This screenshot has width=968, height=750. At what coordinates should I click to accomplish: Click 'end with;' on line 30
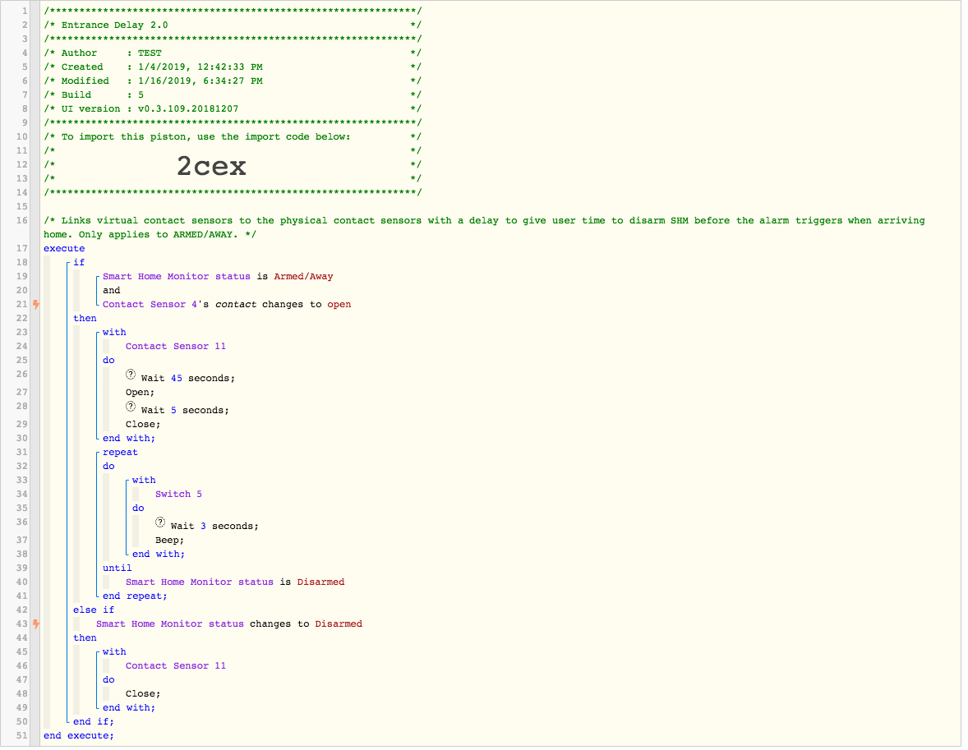click(x=129, y=439)
